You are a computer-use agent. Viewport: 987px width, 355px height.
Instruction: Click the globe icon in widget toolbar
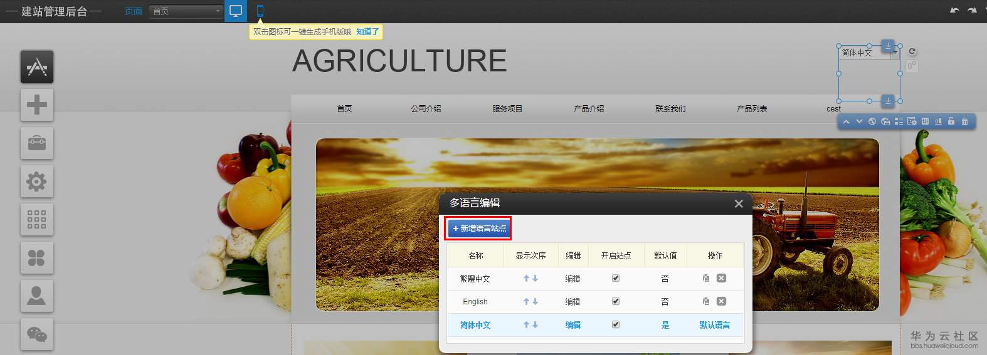[x=872, y=121]
